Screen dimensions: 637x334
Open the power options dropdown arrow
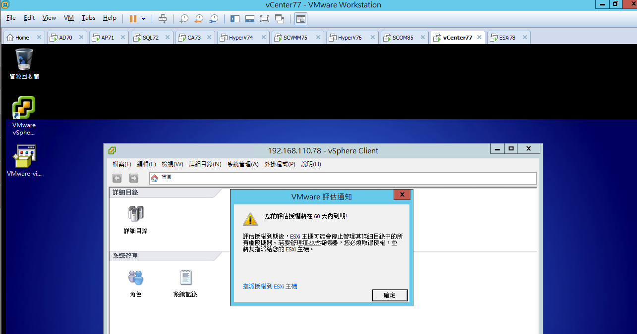(144, 18)
